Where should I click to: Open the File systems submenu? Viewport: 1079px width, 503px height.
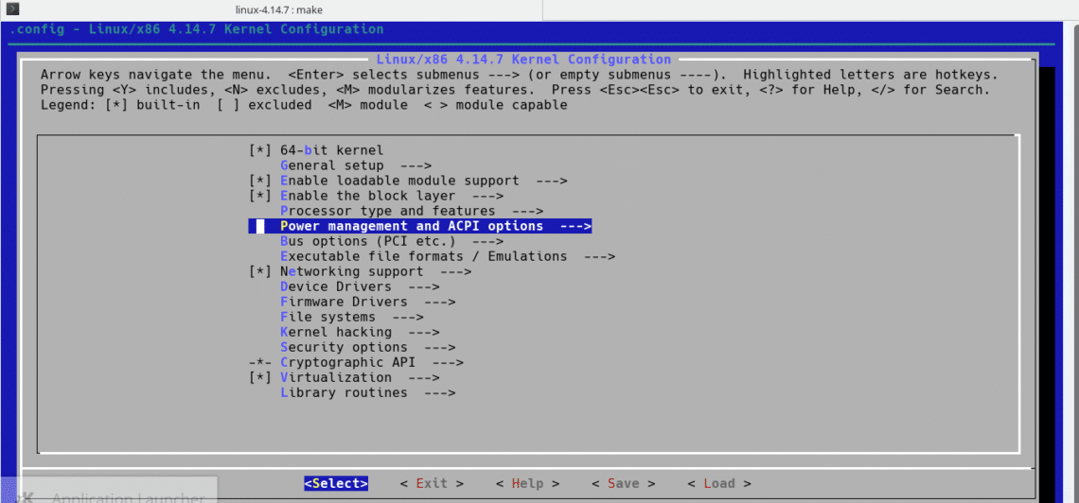pos(352,318)
